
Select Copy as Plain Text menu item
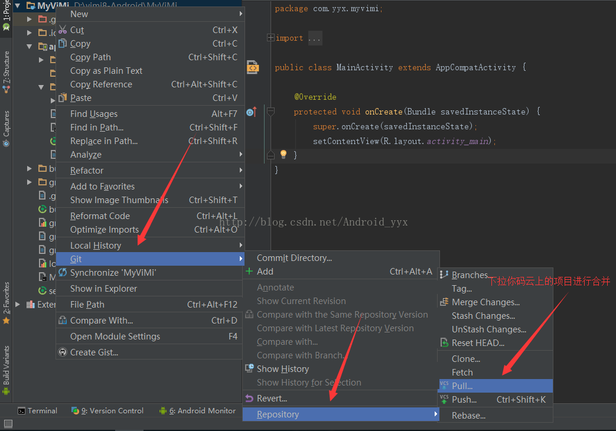click(150, 71)
